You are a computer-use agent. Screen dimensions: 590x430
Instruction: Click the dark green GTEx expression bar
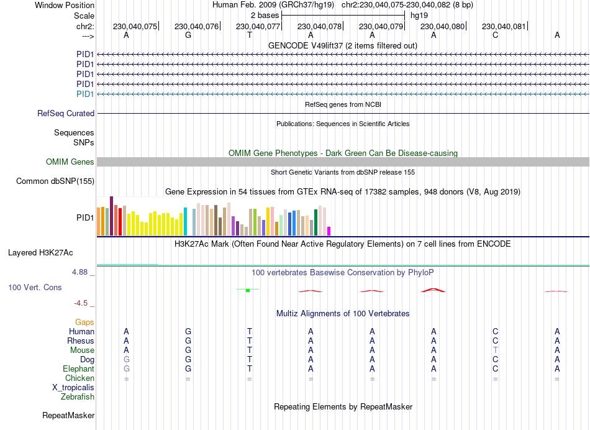pos(315,222)
